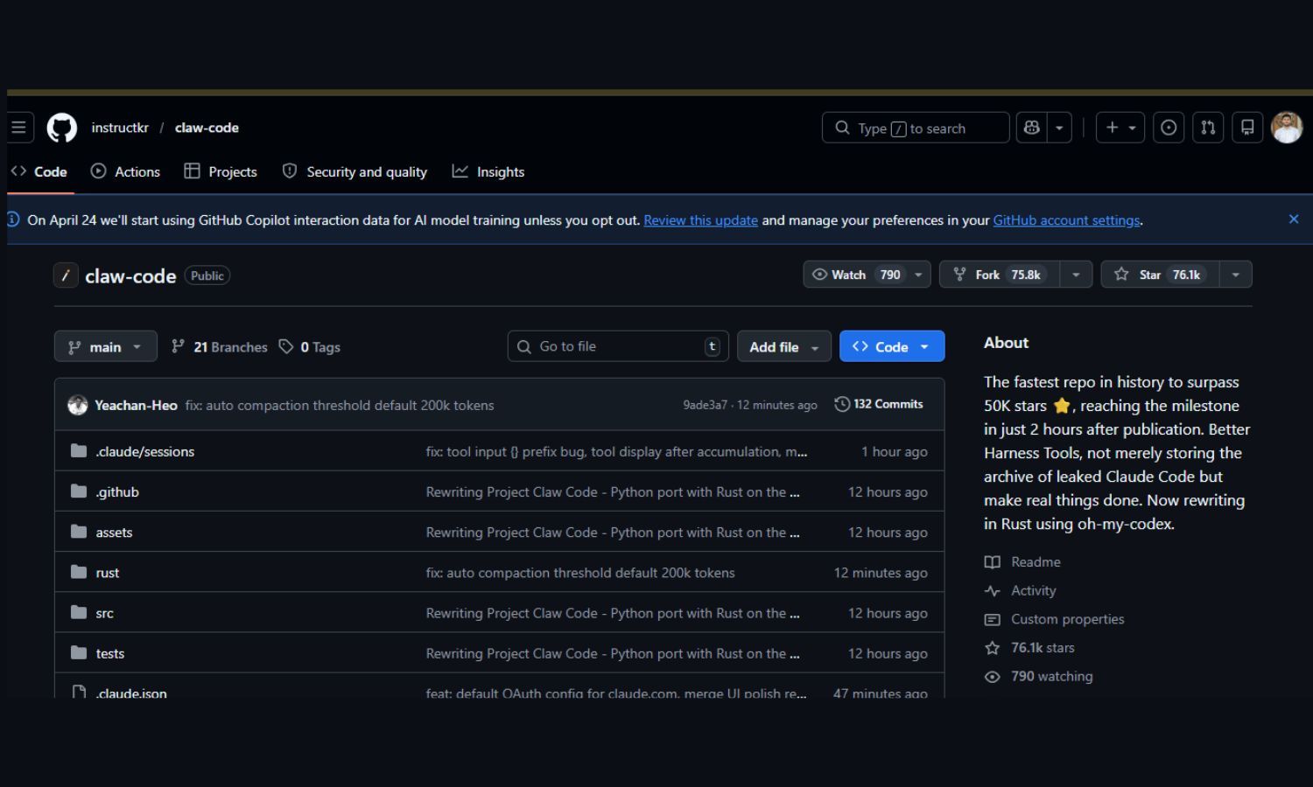Click the Readme book icon in About

(992, 562)
